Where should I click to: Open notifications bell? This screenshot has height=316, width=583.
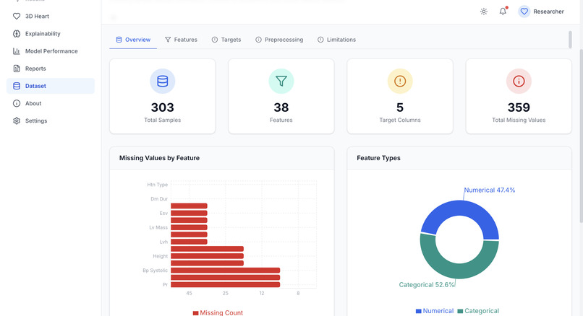[x=503, y=12]
